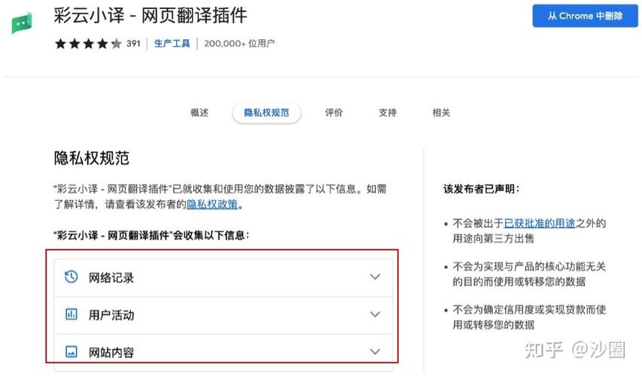Select the 隐私权规范 tab

266,113
